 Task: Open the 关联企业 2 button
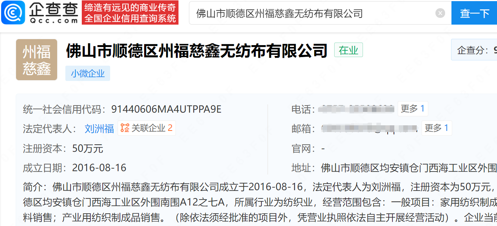[147, 128]
